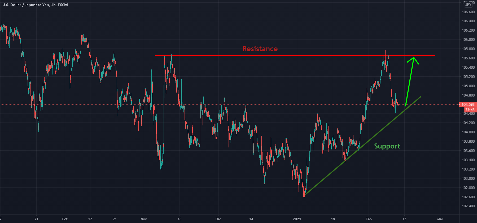The width and height of the screenshot is (477, 223).
Task: Click the 105.400 price axis label
Action: [x=468, y=67]
